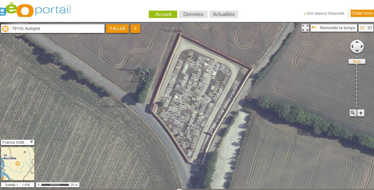Switch map to 2D mode
The image size is (374, 190).
tap(362, 28)
